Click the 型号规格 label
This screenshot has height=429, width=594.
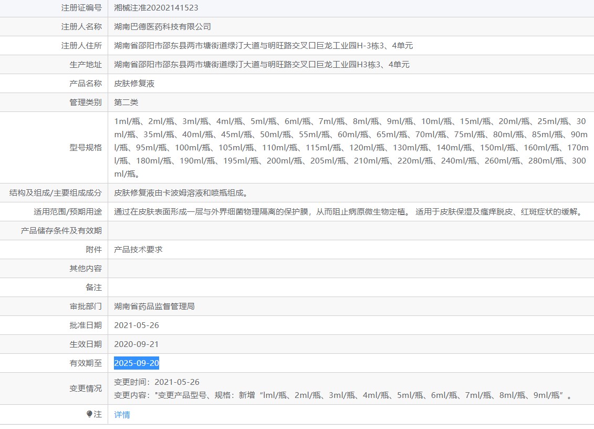tap(86, 148)
